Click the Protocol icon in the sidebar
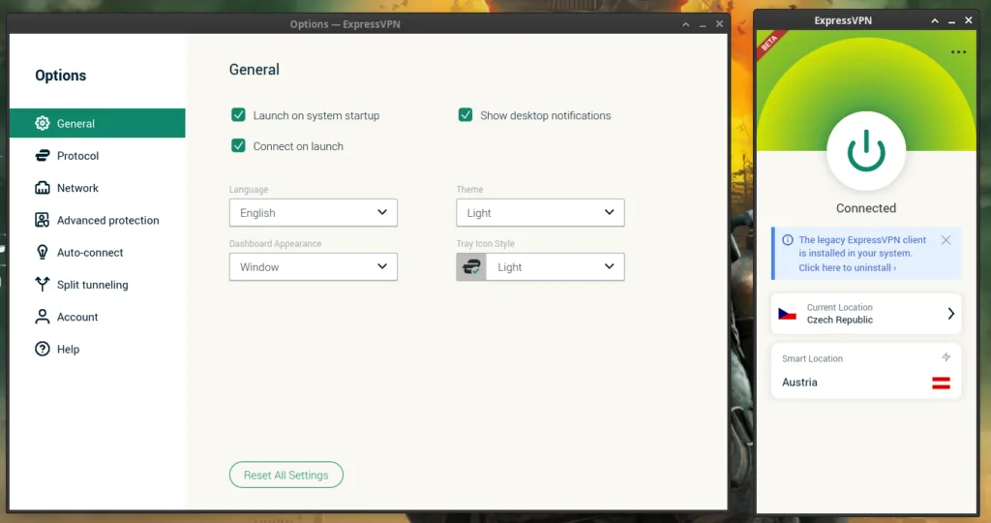Screen dimensions: 991x523 (x=42, y=156)
